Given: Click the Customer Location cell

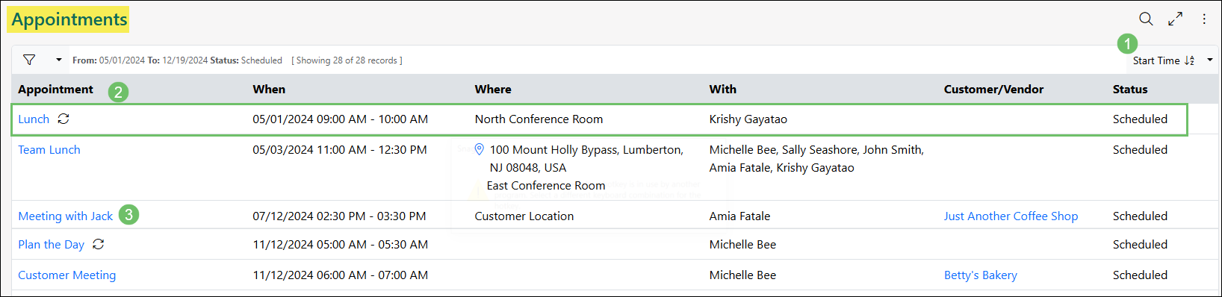Looking at the screenshot, I should [x=524, y=216].
